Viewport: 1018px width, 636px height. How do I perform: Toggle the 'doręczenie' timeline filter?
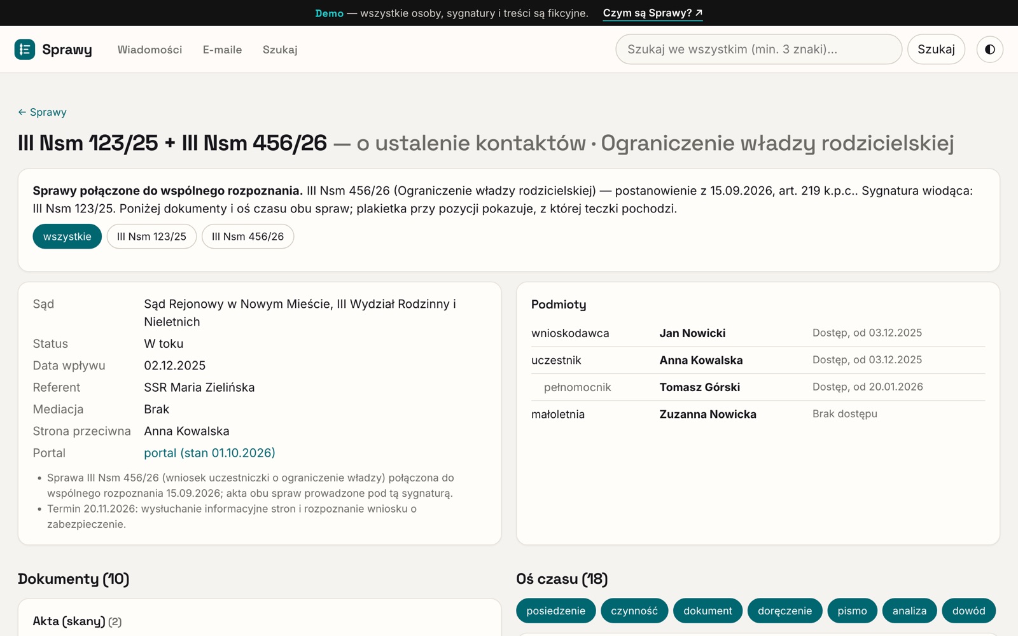784,611
